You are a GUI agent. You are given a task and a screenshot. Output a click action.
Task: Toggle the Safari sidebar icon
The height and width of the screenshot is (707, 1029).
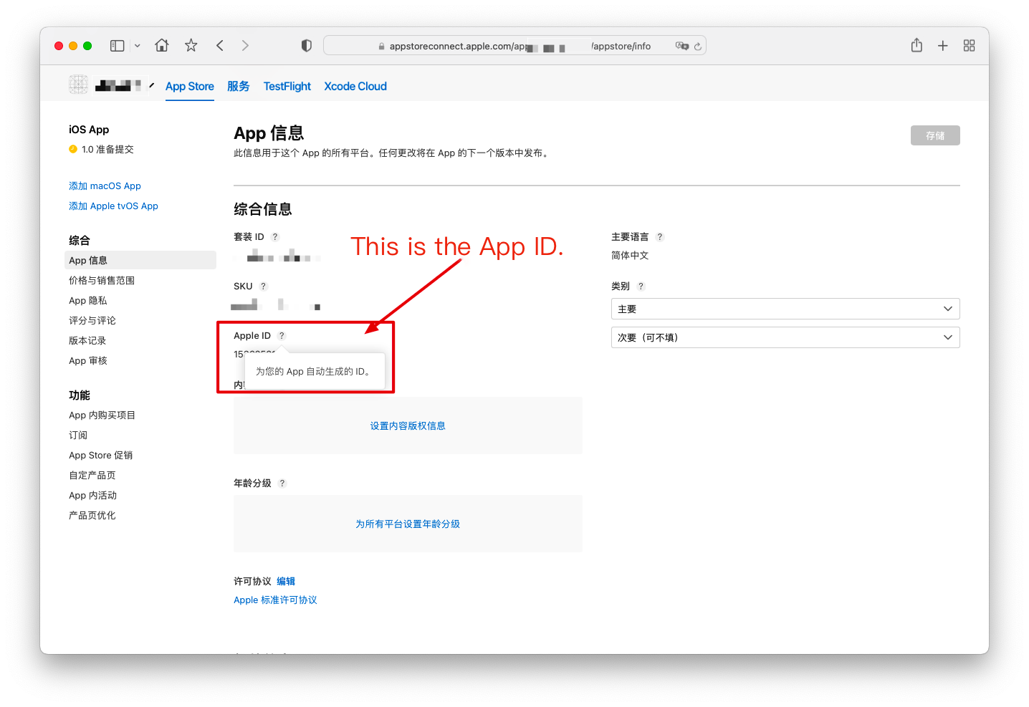point(117,45)
